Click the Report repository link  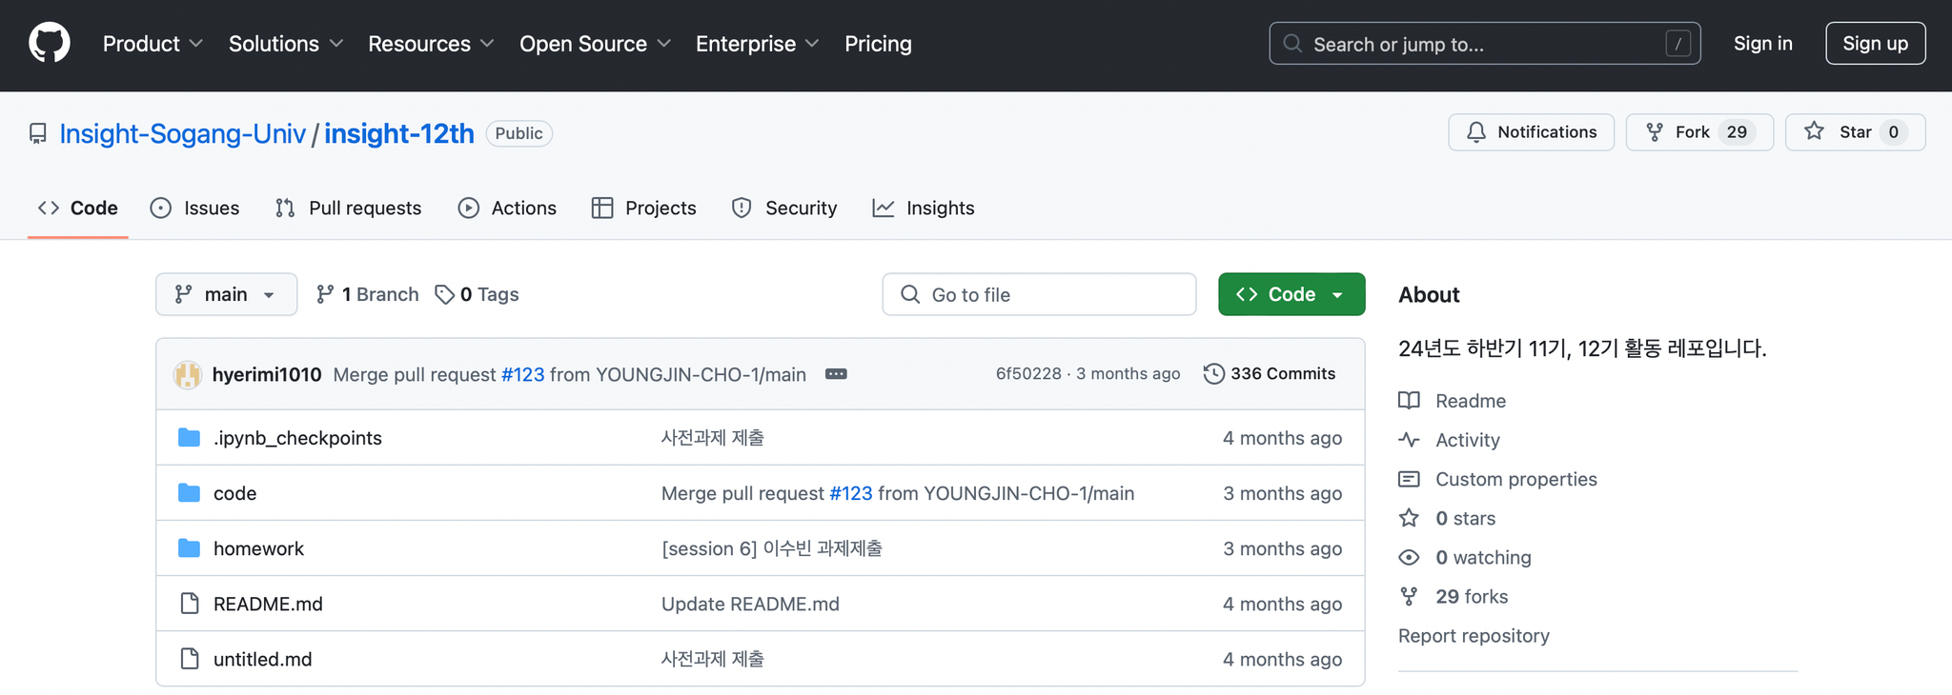click(1474, 635)
